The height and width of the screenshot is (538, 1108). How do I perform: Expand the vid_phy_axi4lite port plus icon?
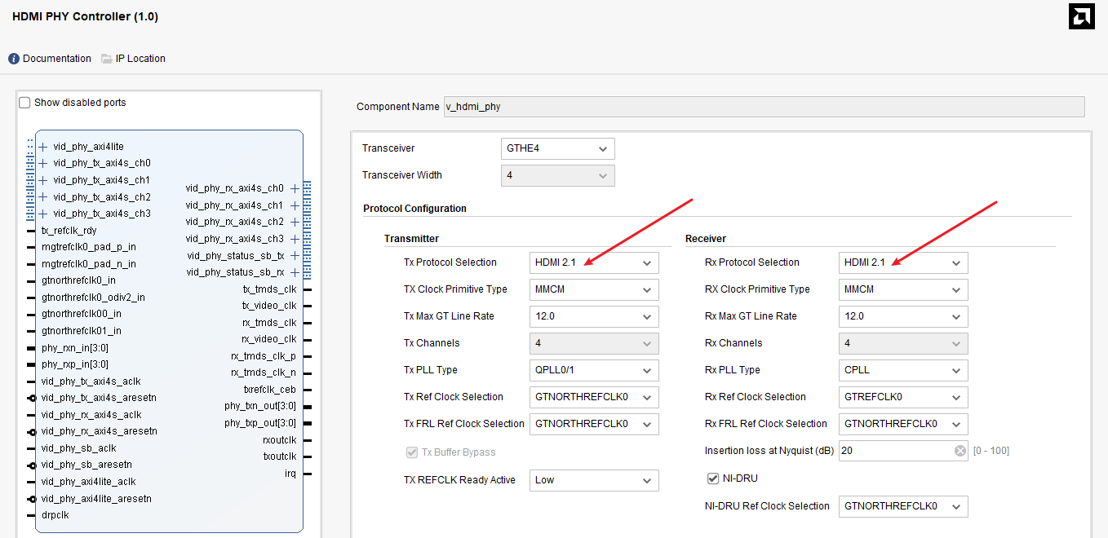(x=43, y=147)
